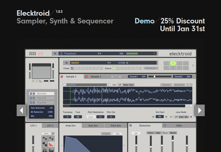Image resolution: width=221 pixels, height=152 pixels.
Task: Open menu button left of Timeline2
Action: pos(55,54)
